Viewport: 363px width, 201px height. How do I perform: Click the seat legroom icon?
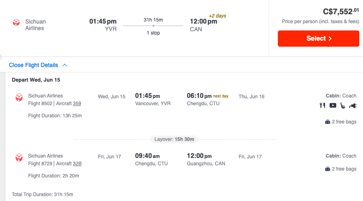pyautogui.click(x=343, y=106)
